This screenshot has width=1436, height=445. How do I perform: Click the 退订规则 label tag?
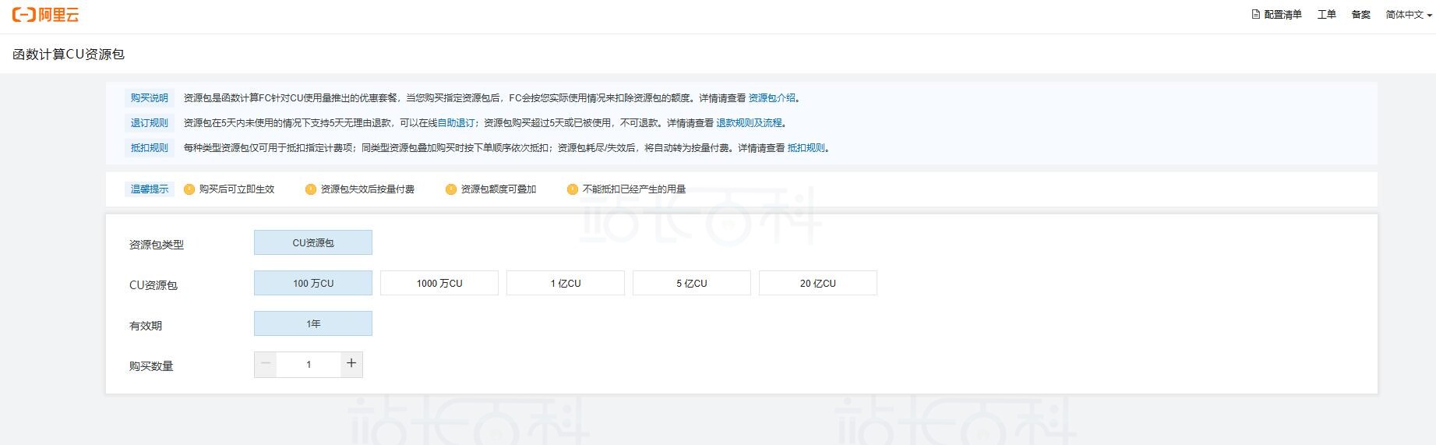point(150,123)
